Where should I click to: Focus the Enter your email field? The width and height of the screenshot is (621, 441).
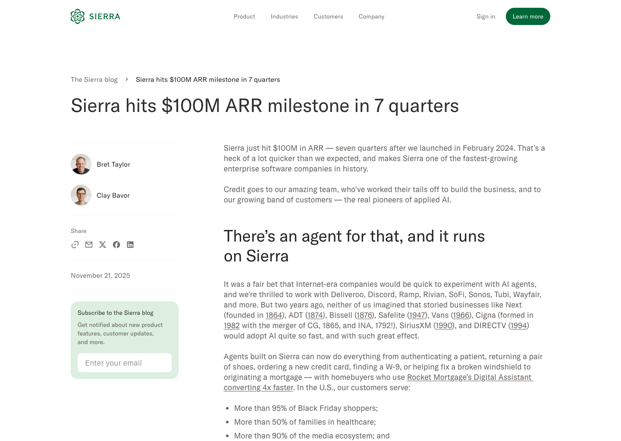tap(125, 363)
